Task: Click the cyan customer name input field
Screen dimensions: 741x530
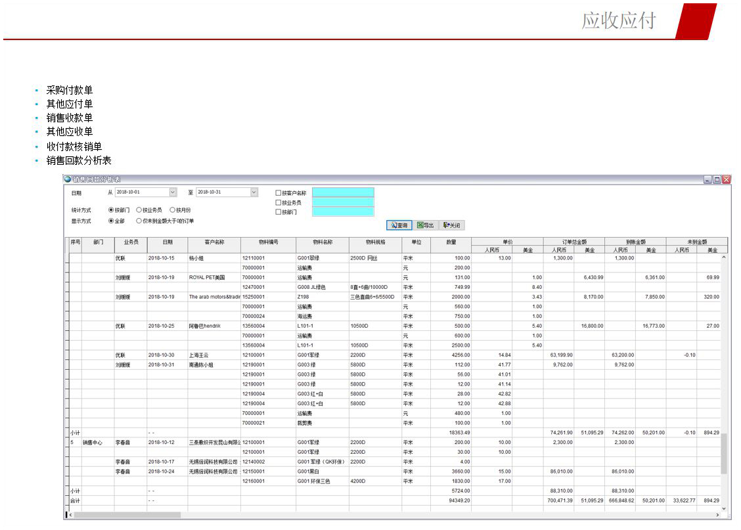Action: point(343,192)
